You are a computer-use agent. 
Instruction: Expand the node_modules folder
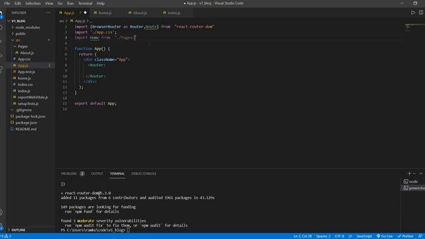click(x=27, y=27)
